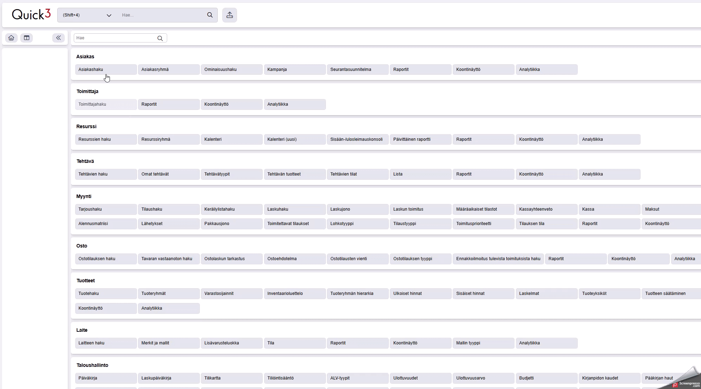Screen dimensions: 701x389
Task: Select Laskuhaku in Myynti section
Action: pos(294,209)
